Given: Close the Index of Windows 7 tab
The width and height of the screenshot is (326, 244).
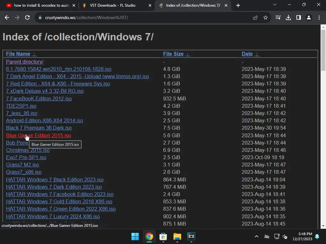Looking at the screenshot, I should point(226,6).
